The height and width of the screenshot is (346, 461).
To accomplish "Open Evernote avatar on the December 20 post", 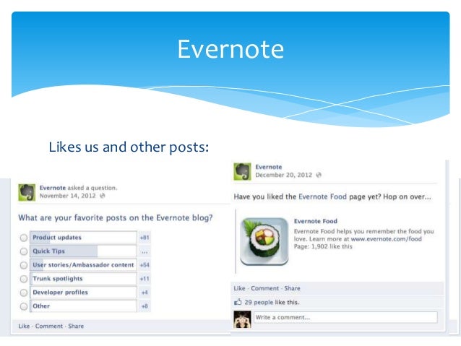I will [242, 171].
